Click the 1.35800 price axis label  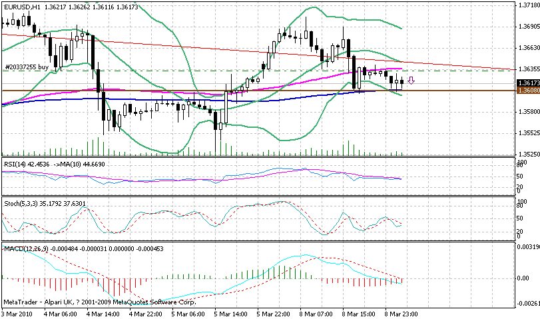pyautogui.click(x=529, y=112)
